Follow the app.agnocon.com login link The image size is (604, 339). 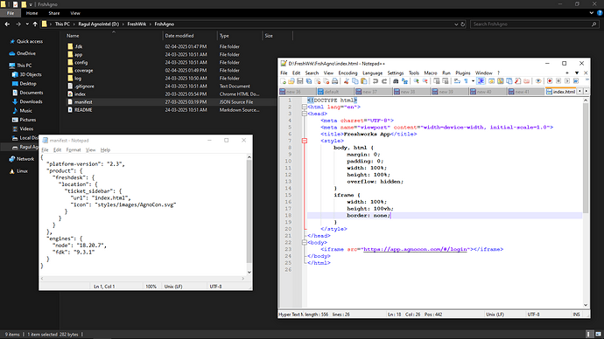point(415,249)
